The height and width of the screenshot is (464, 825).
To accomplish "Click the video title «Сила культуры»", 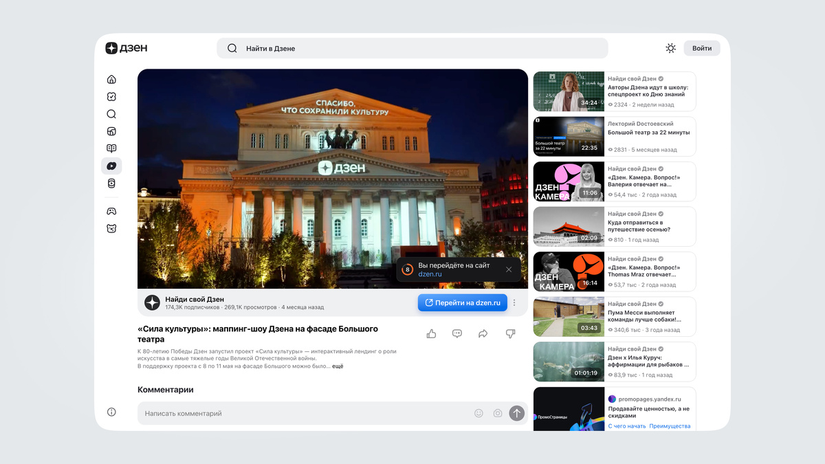I will 258,334.
